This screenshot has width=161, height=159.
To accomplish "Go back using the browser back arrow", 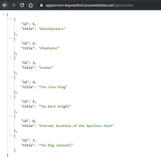I will click(x=5, y=5).
